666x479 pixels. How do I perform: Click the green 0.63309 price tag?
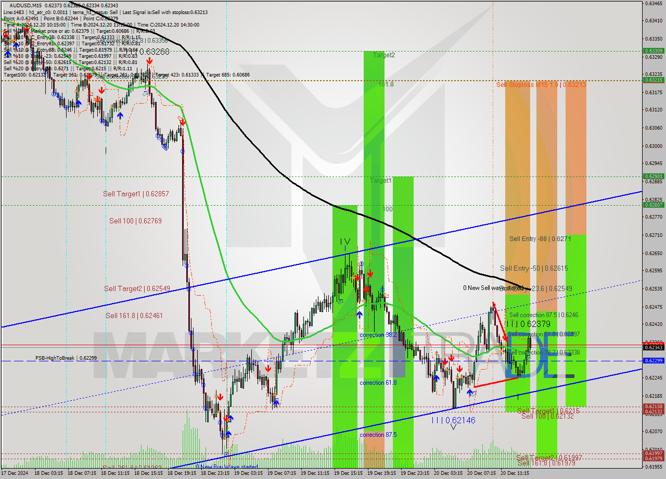point(654,51)
